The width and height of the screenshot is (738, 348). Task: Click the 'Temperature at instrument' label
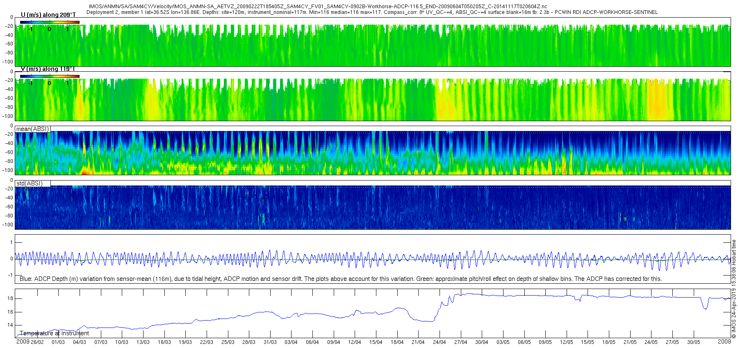[x=54, y=333]
